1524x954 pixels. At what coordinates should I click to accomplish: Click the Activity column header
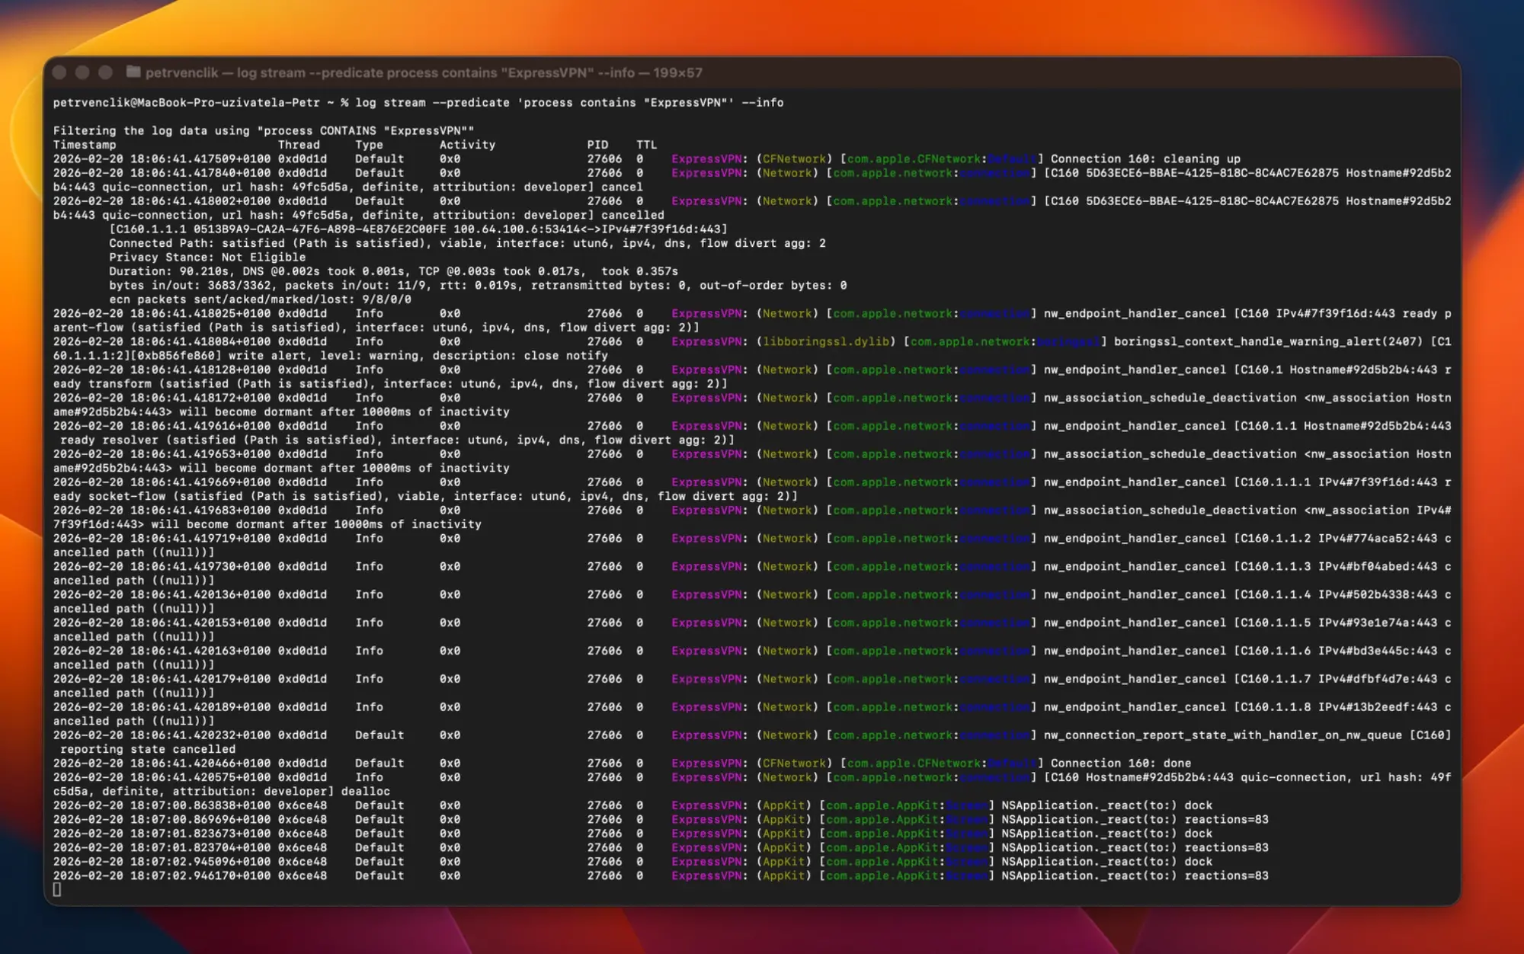(467, 145)
